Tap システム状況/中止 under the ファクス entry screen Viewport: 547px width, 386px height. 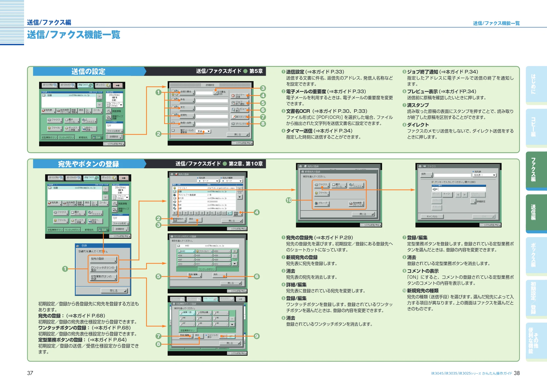pyautogui.click(x=490, y=225)
